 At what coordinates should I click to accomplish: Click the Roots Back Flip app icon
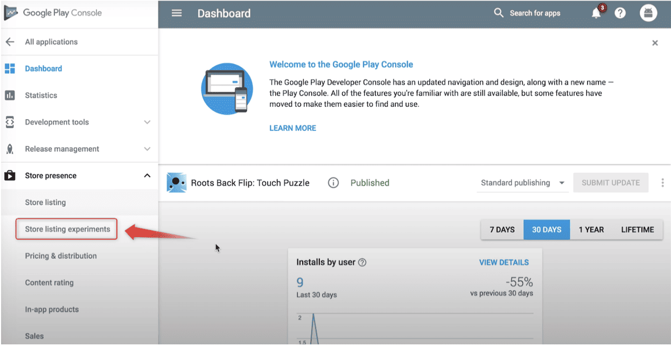pyautogui.click(x=176, y=183)
